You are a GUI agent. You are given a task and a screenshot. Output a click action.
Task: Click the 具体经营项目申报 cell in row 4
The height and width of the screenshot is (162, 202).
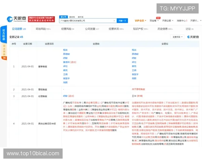pyautogui.click(x=47, y=124)
